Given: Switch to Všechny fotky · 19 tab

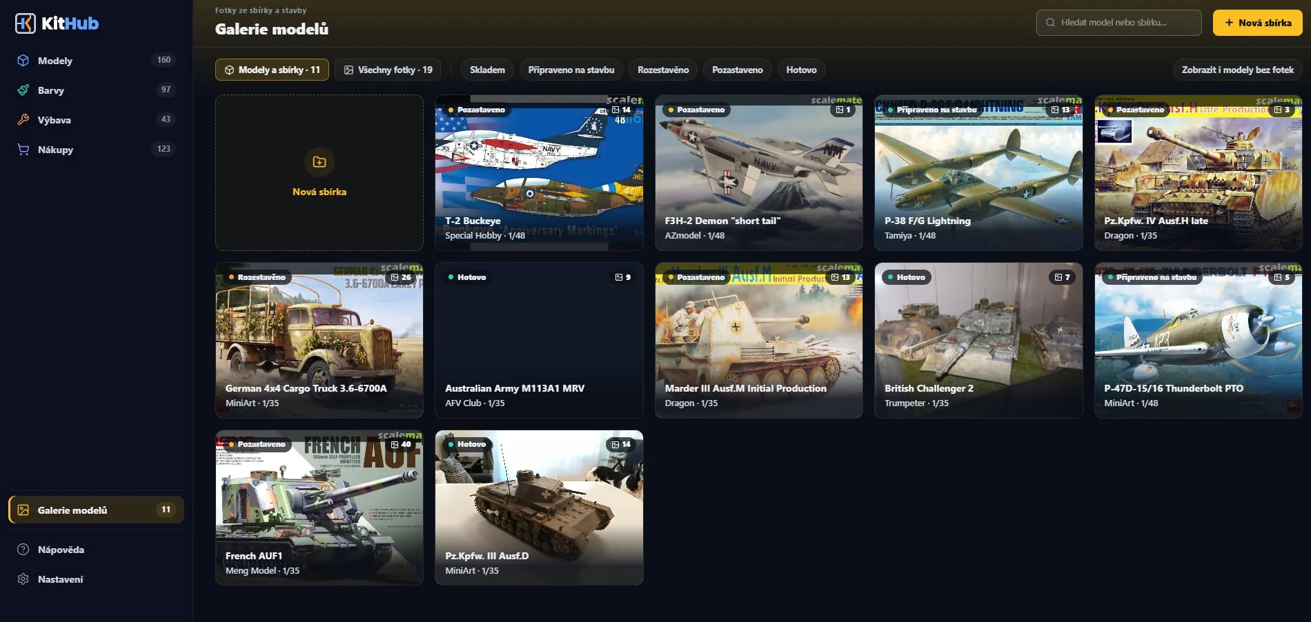Looking at the screenshot, I should (x=388, y=70).
